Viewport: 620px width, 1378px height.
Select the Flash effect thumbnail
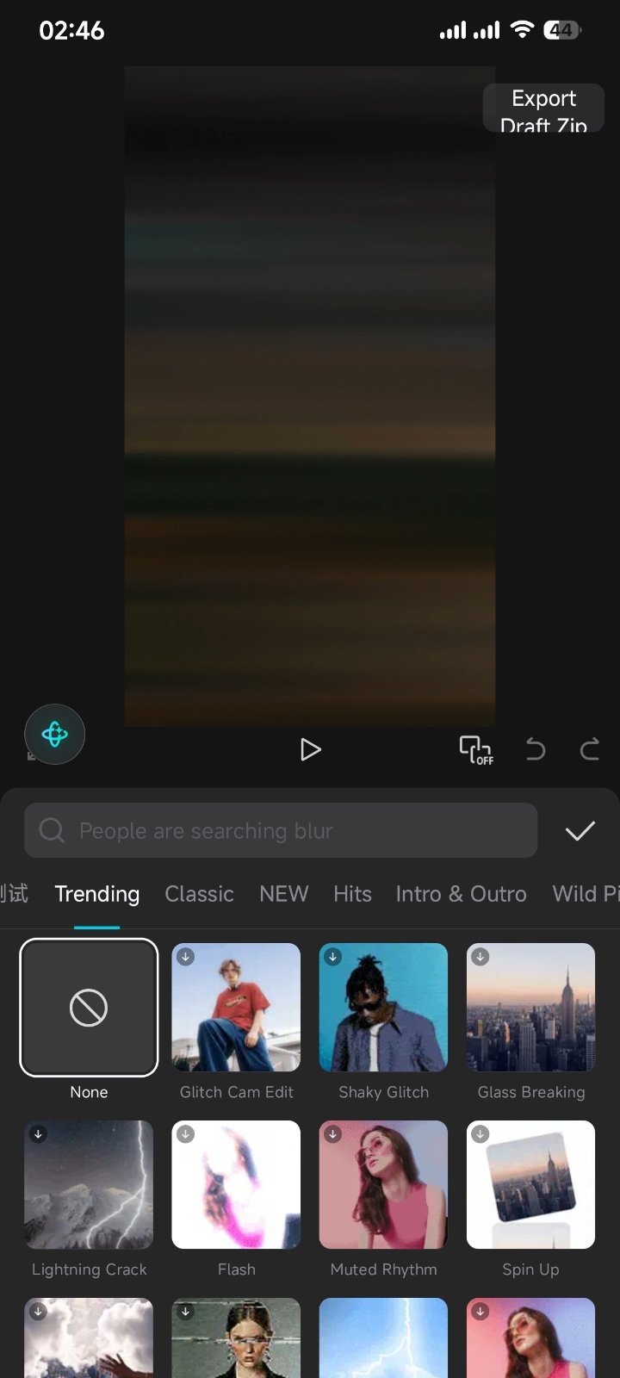tap(236, 1185)
